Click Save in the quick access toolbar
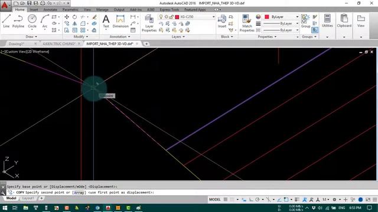378x212 pixels. 29,3
